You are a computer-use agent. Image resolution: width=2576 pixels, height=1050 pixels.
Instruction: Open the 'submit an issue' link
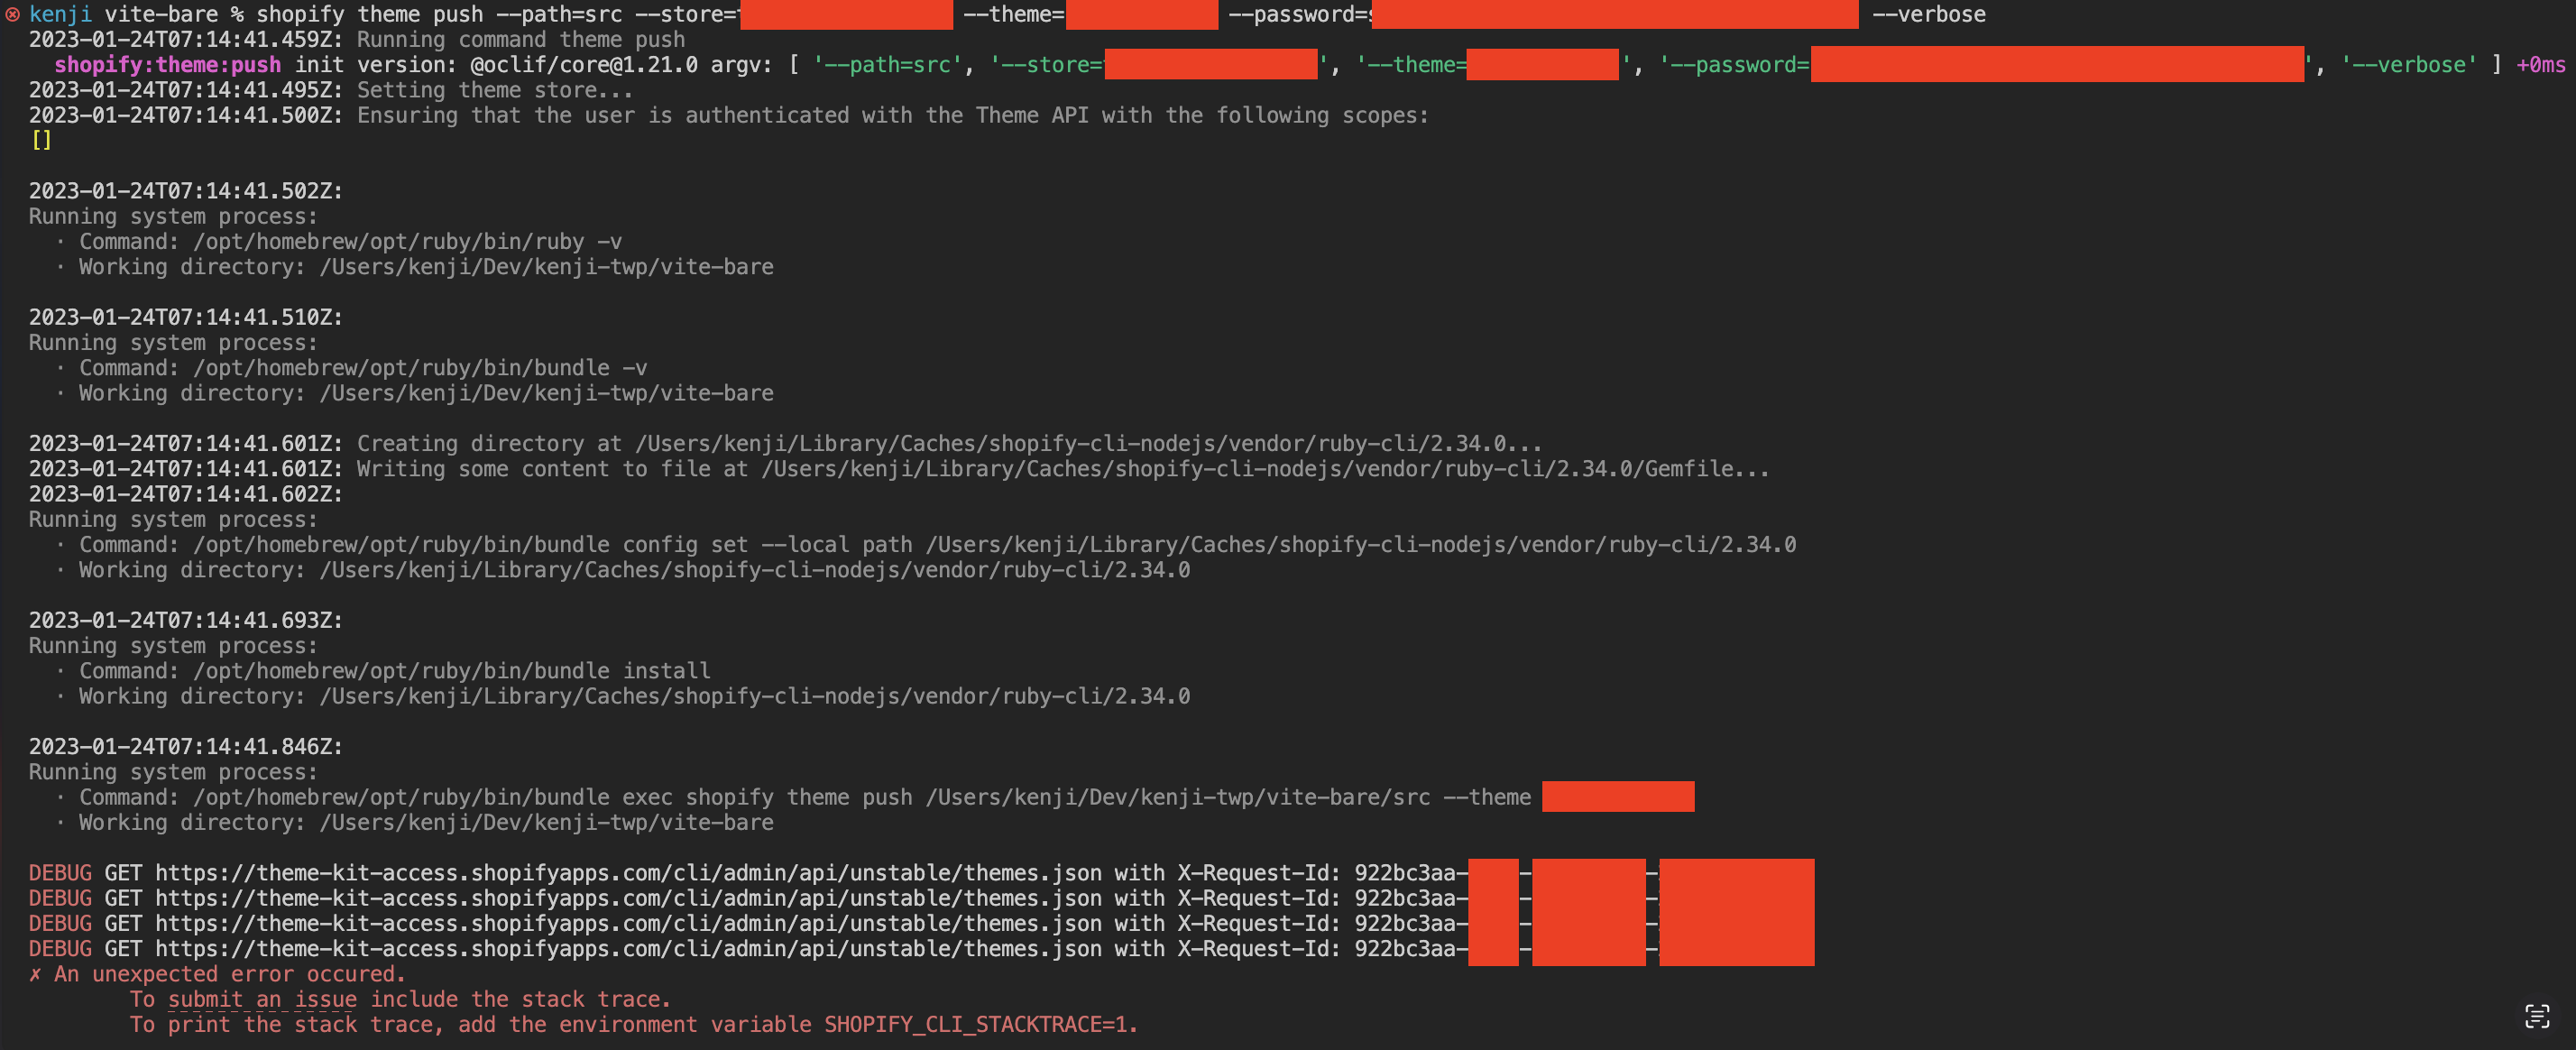(262, 999)
